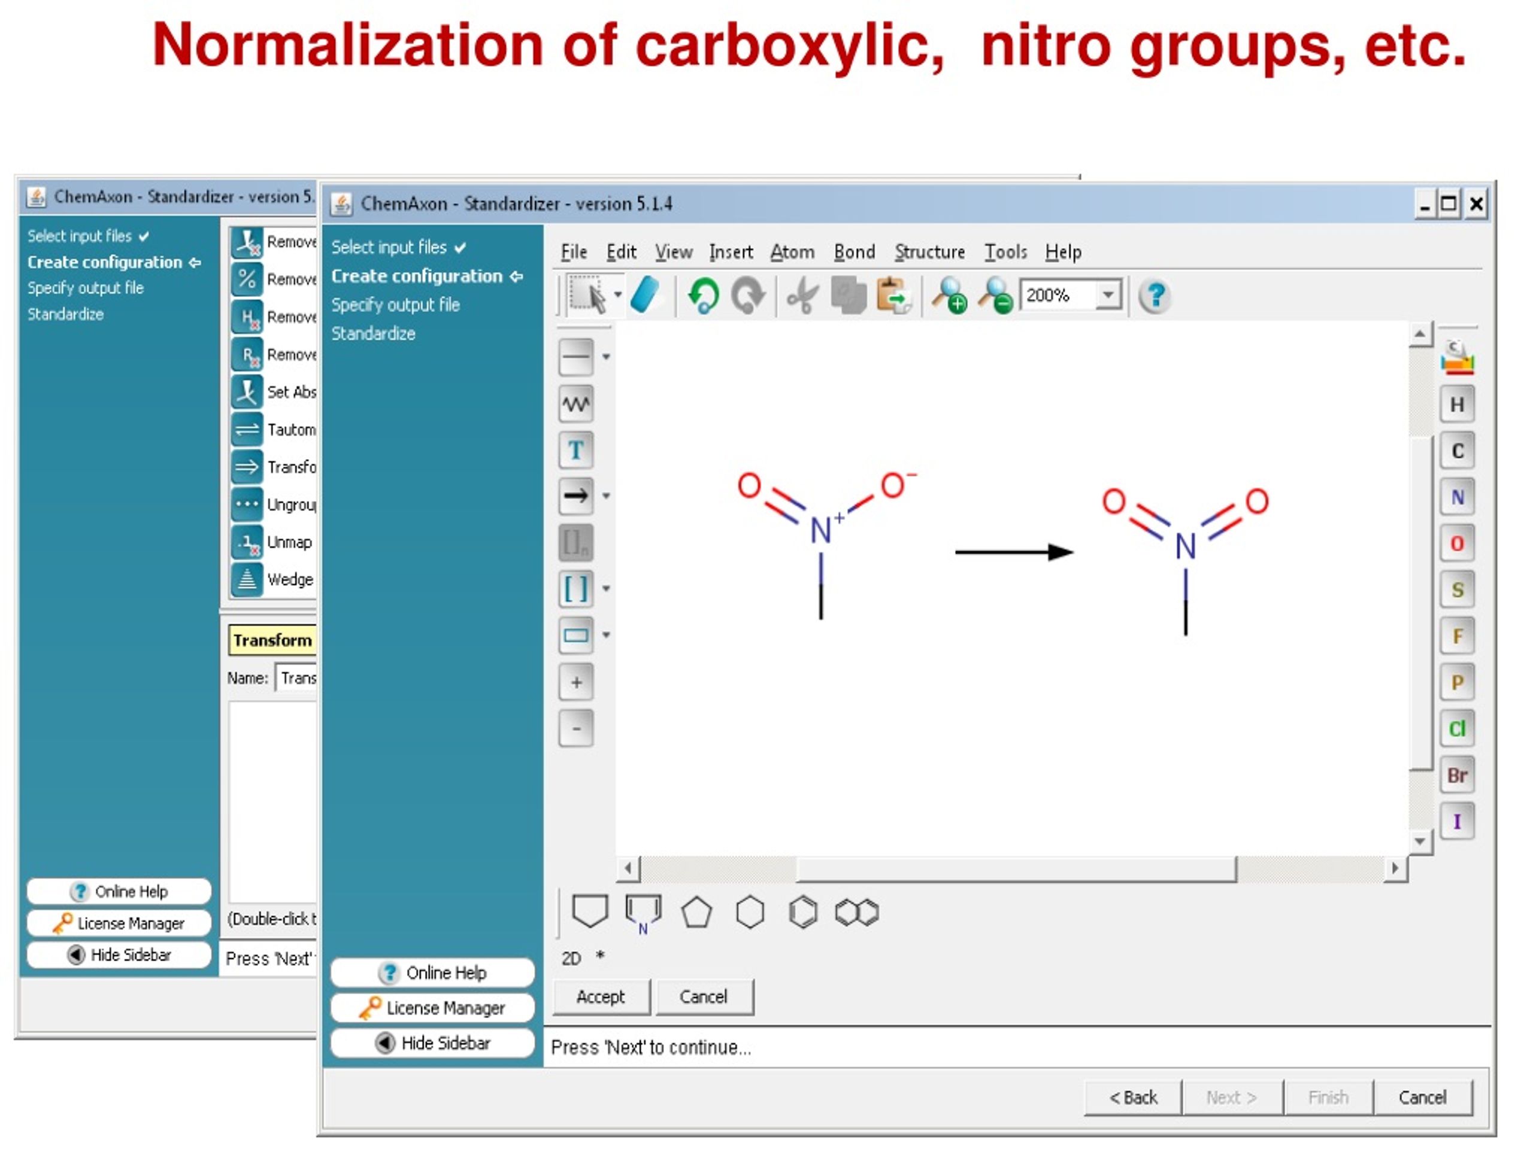Insert the benzene ring template

803,912
